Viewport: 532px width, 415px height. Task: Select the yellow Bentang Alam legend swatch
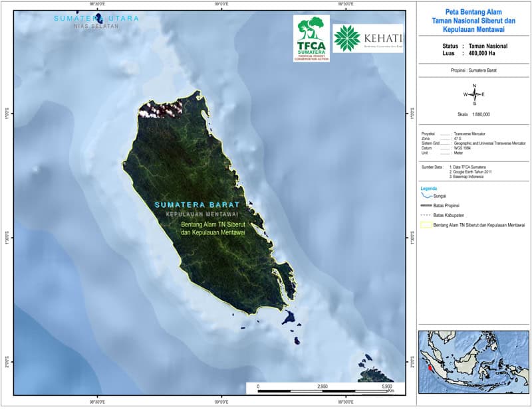point(426,225)
